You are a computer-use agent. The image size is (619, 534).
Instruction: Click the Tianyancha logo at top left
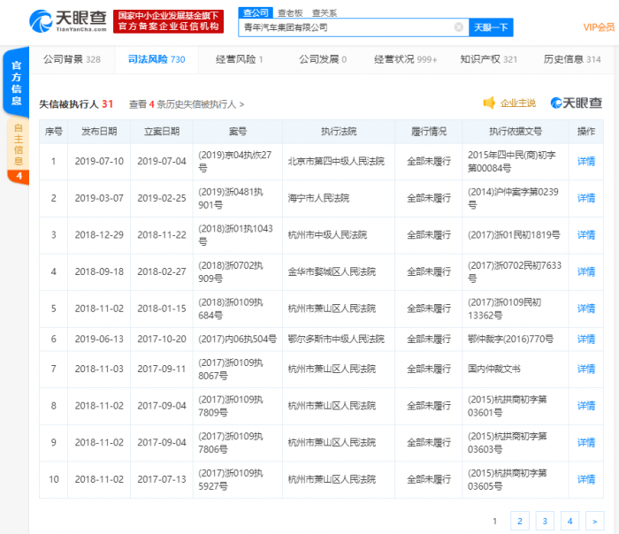(x=65, y=21)
